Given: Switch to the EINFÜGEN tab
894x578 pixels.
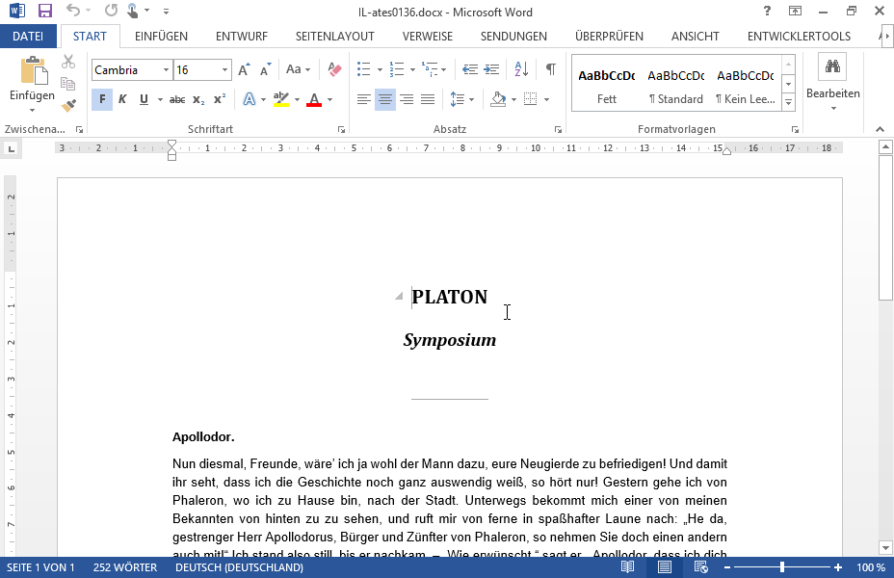Looking at the screenshot, I should pos(161,37).
